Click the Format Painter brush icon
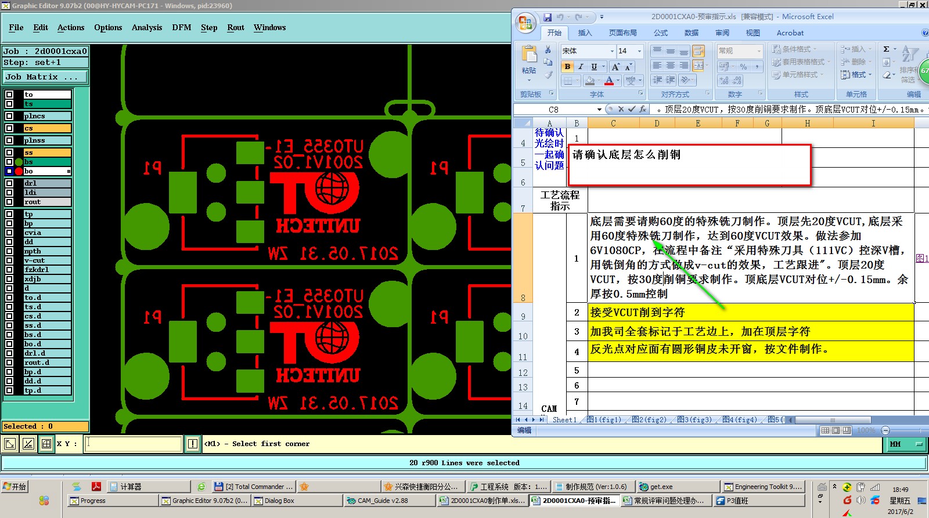 548,74
